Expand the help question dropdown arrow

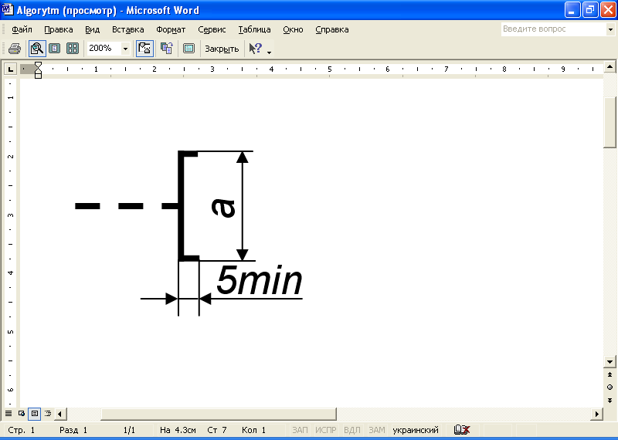pos(610,29)
